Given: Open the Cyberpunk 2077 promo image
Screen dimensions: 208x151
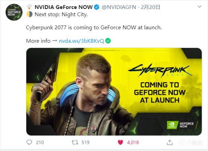Looking at the screenshot, I should 114,91.
